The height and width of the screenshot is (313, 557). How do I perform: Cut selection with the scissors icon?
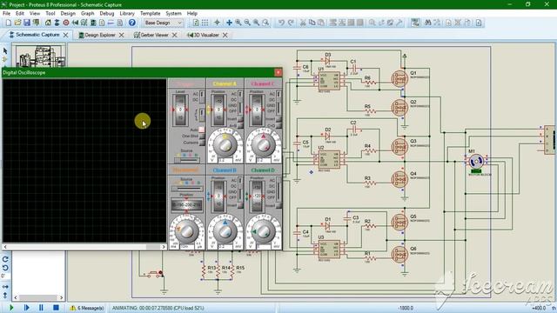(x=303, y=23)
